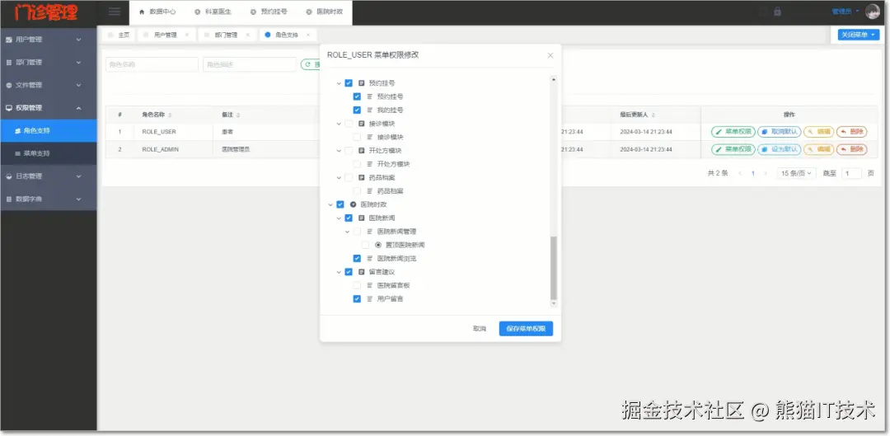The image size is (890, 436).
Task: Collapse the 医院新闻管理 tree node chevron
Action: [348, 232]
